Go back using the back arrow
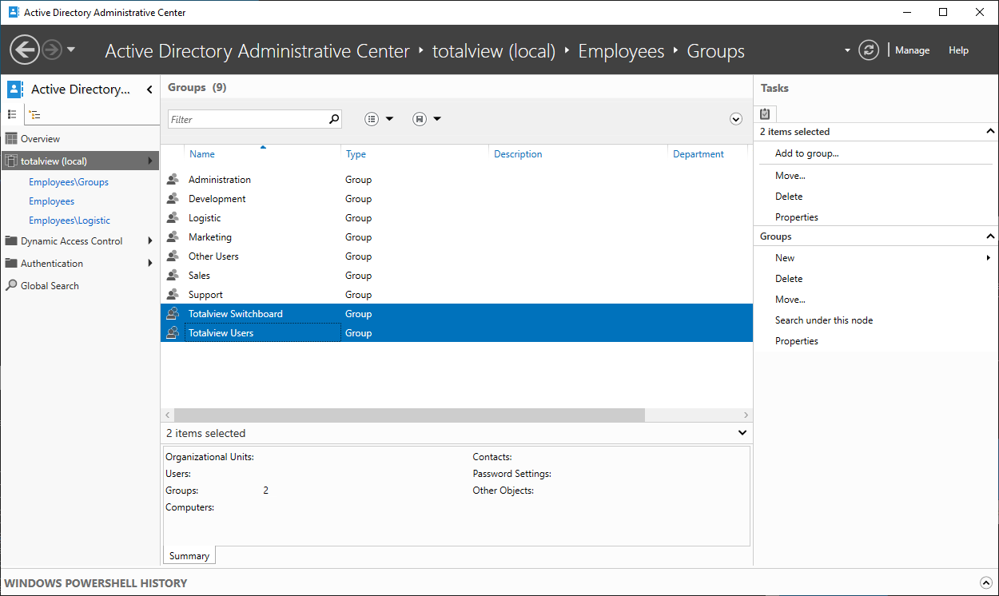 (25, 50)
